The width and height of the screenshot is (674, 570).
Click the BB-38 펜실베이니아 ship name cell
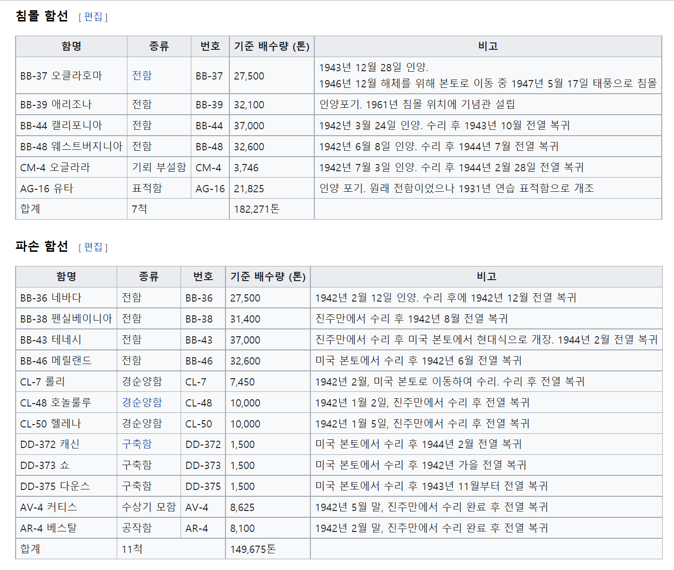[x=66, y=319]
